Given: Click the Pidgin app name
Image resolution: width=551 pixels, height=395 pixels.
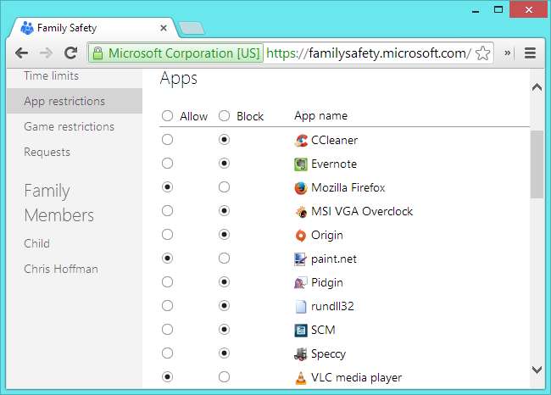Looking at the screenshot, I should [327, 283].
